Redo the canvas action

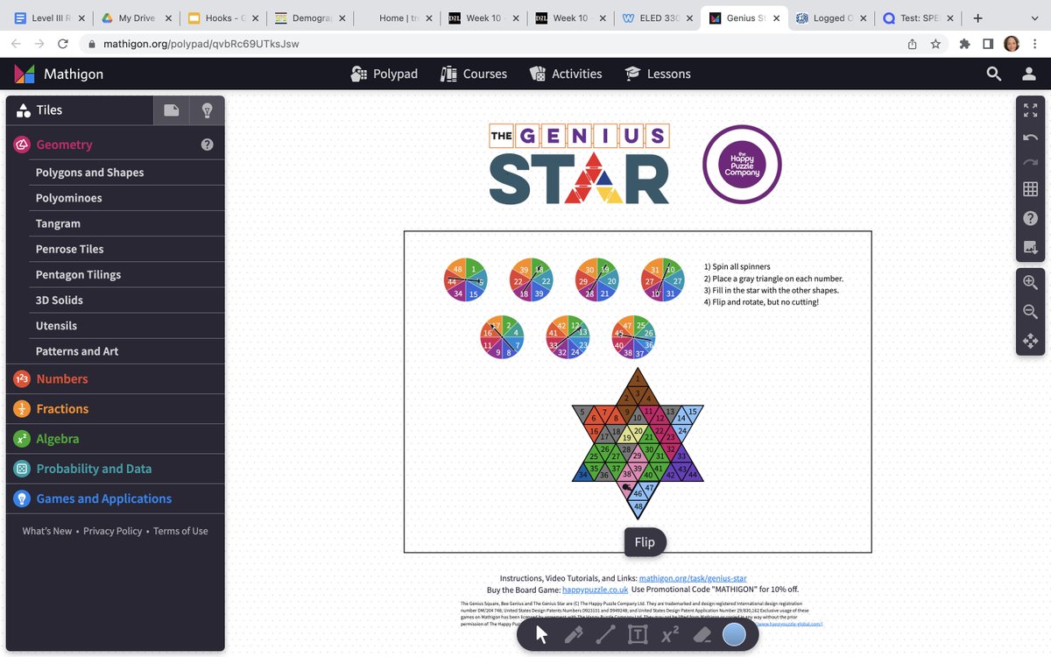[x=1030, y=163]
